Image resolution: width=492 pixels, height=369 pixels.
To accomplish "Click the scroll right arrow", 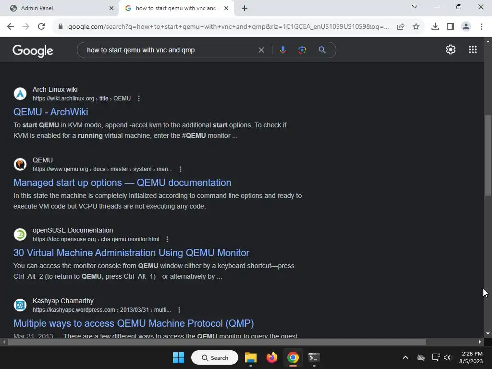I will pos(480,342).
